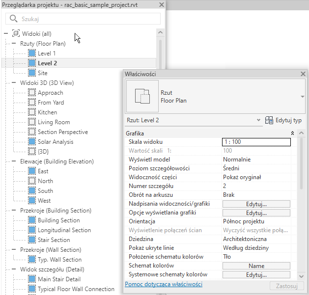The height and width of the screenshot is (295, 309).
Task: Click the Skala widoku 1 : 100 field
Action: coord(256,142)
